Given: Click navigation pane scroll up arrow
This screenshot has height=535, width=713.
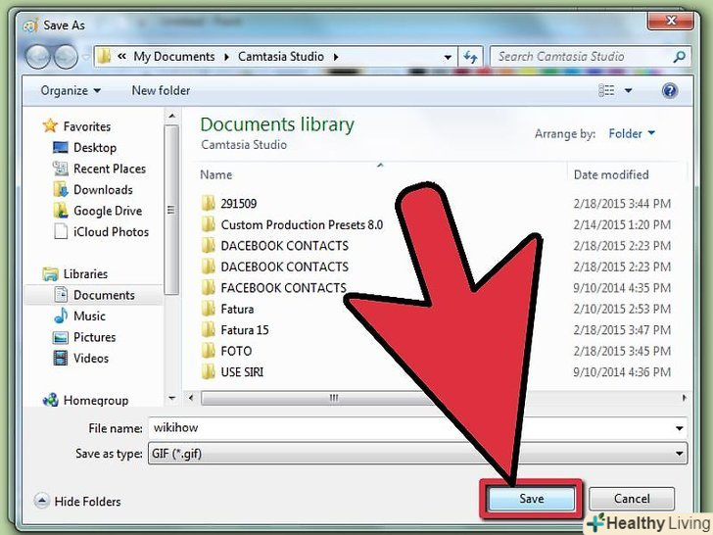Looking at the screenshot, I should click(x=172, y=116).
